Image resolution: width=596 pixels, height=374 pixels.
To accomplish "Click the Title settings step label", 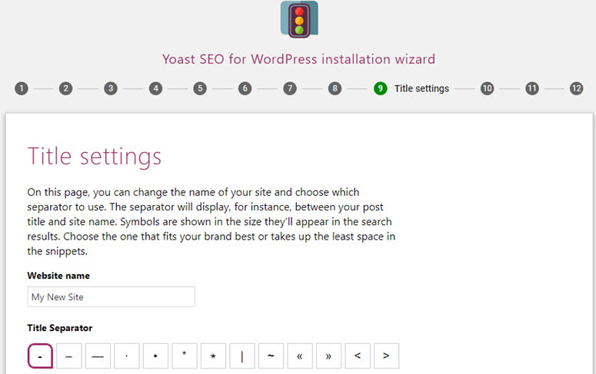I will pos(421,88).
